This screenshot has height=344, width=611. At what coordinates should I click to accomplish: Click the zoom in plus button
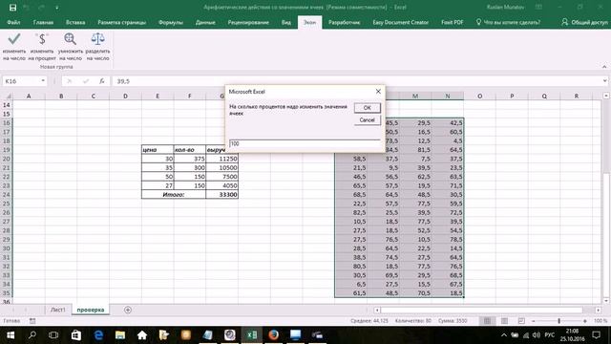pyautogui.click(x=585, y=321)
